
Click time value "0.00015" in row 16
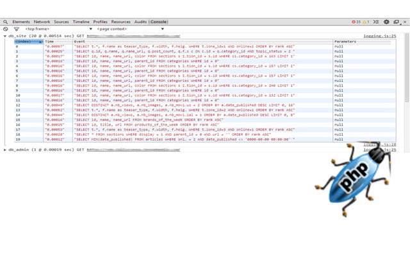pos(54,125)
